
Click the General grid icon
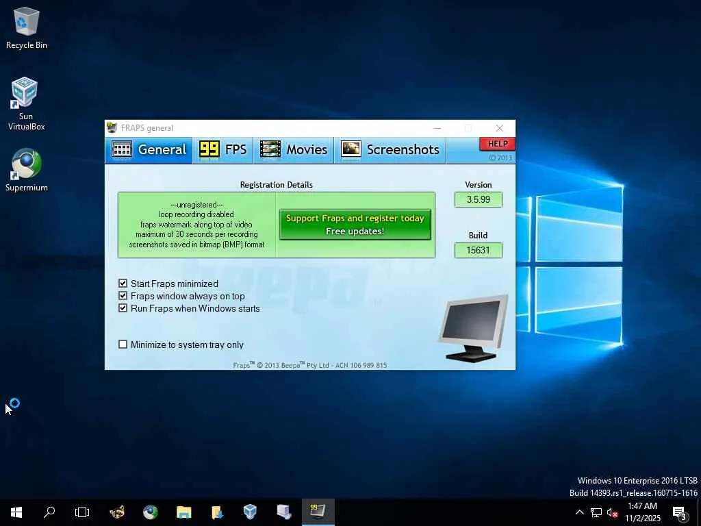coord(122,149)
